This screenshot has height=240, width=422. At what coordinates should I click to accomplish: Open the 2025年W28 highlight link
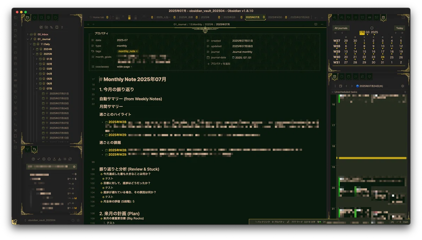pyautogui.click(x=117, y=122)
